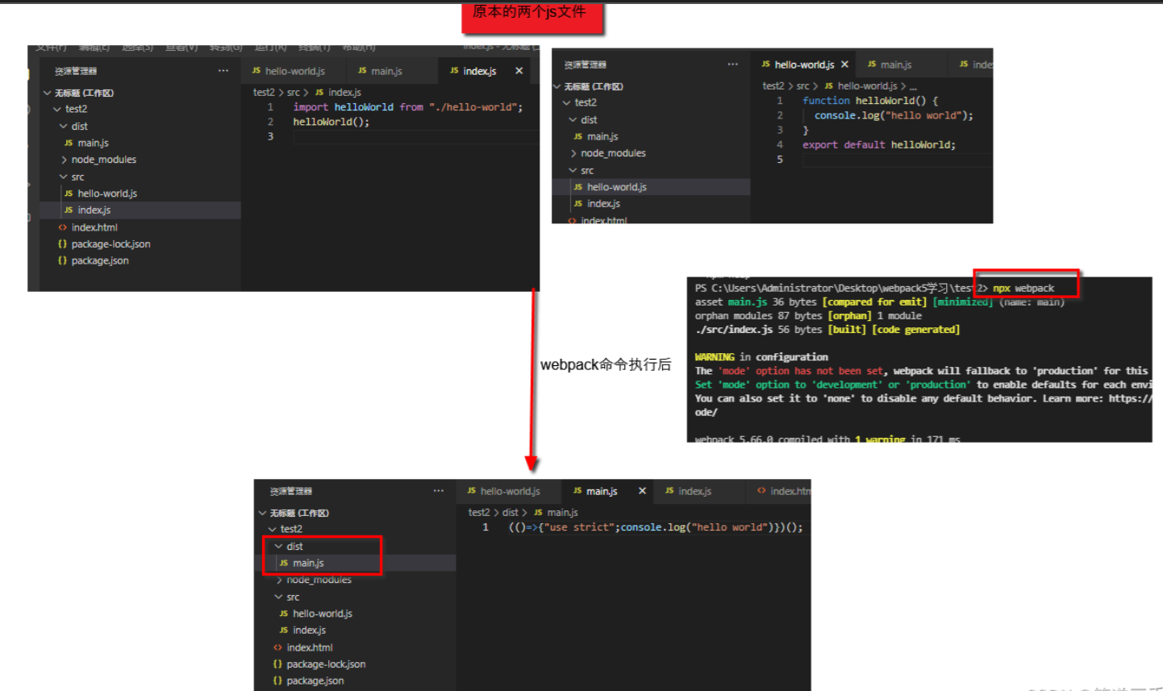This screenshot has width=1163, height=691.
Task: Click asset main.js 36 bytes terminal line
Action: (x=880, y=302)
